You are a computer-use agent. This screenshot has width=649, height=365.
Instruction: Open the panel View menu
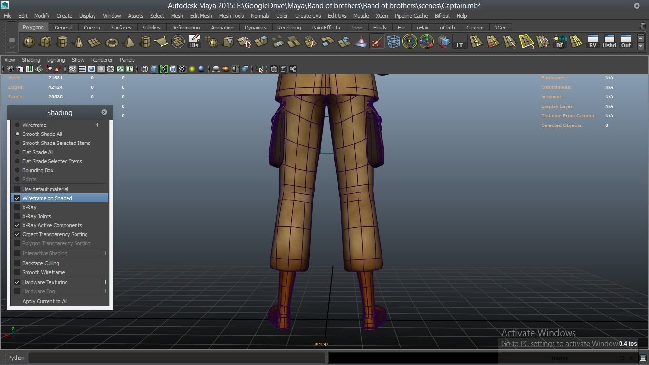(10, 60)
